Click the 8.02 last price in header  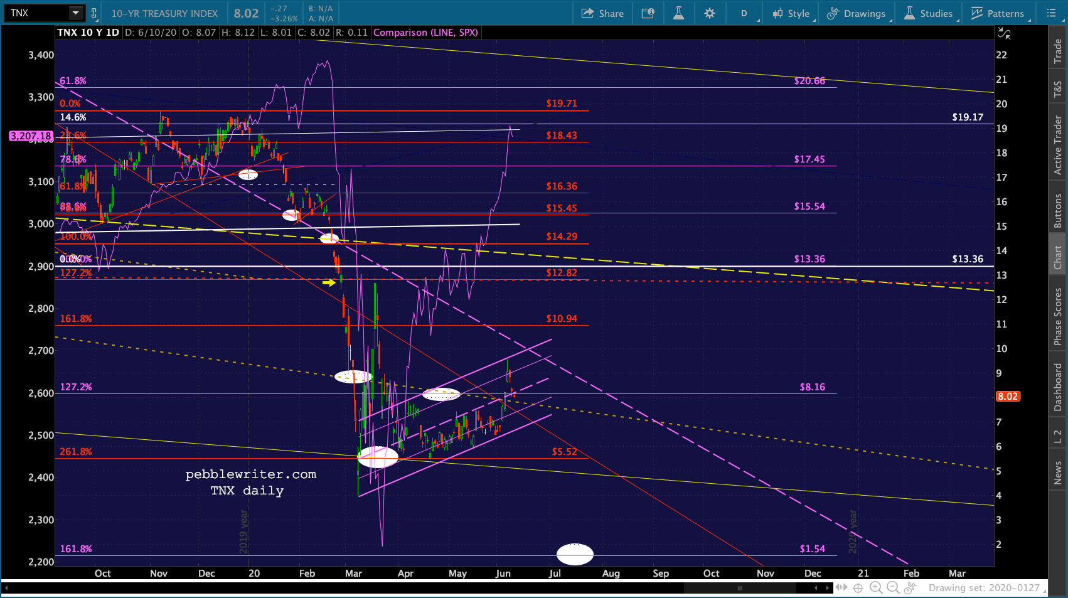(x=246, y=13)
